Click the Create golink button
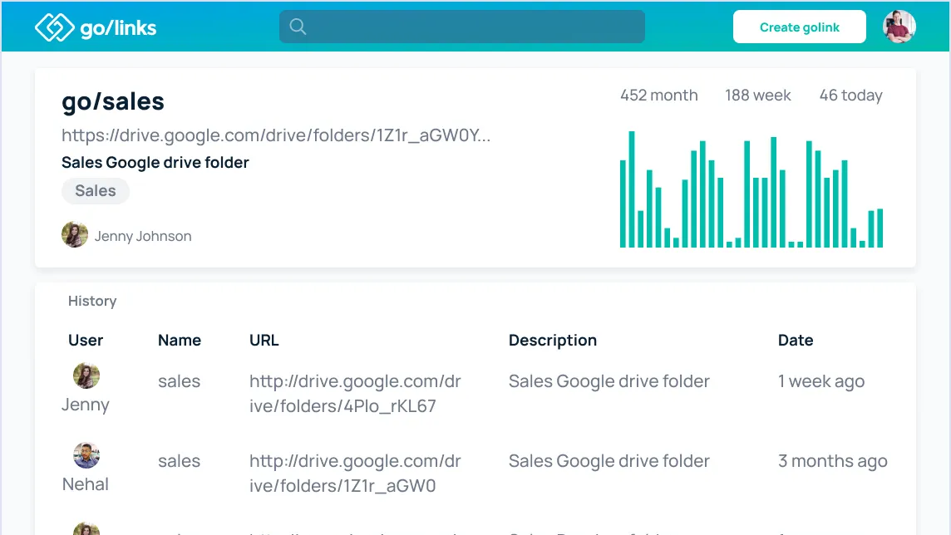Image resolution: width=951 pixels, height=535 pixels. (x=799, y=27)
